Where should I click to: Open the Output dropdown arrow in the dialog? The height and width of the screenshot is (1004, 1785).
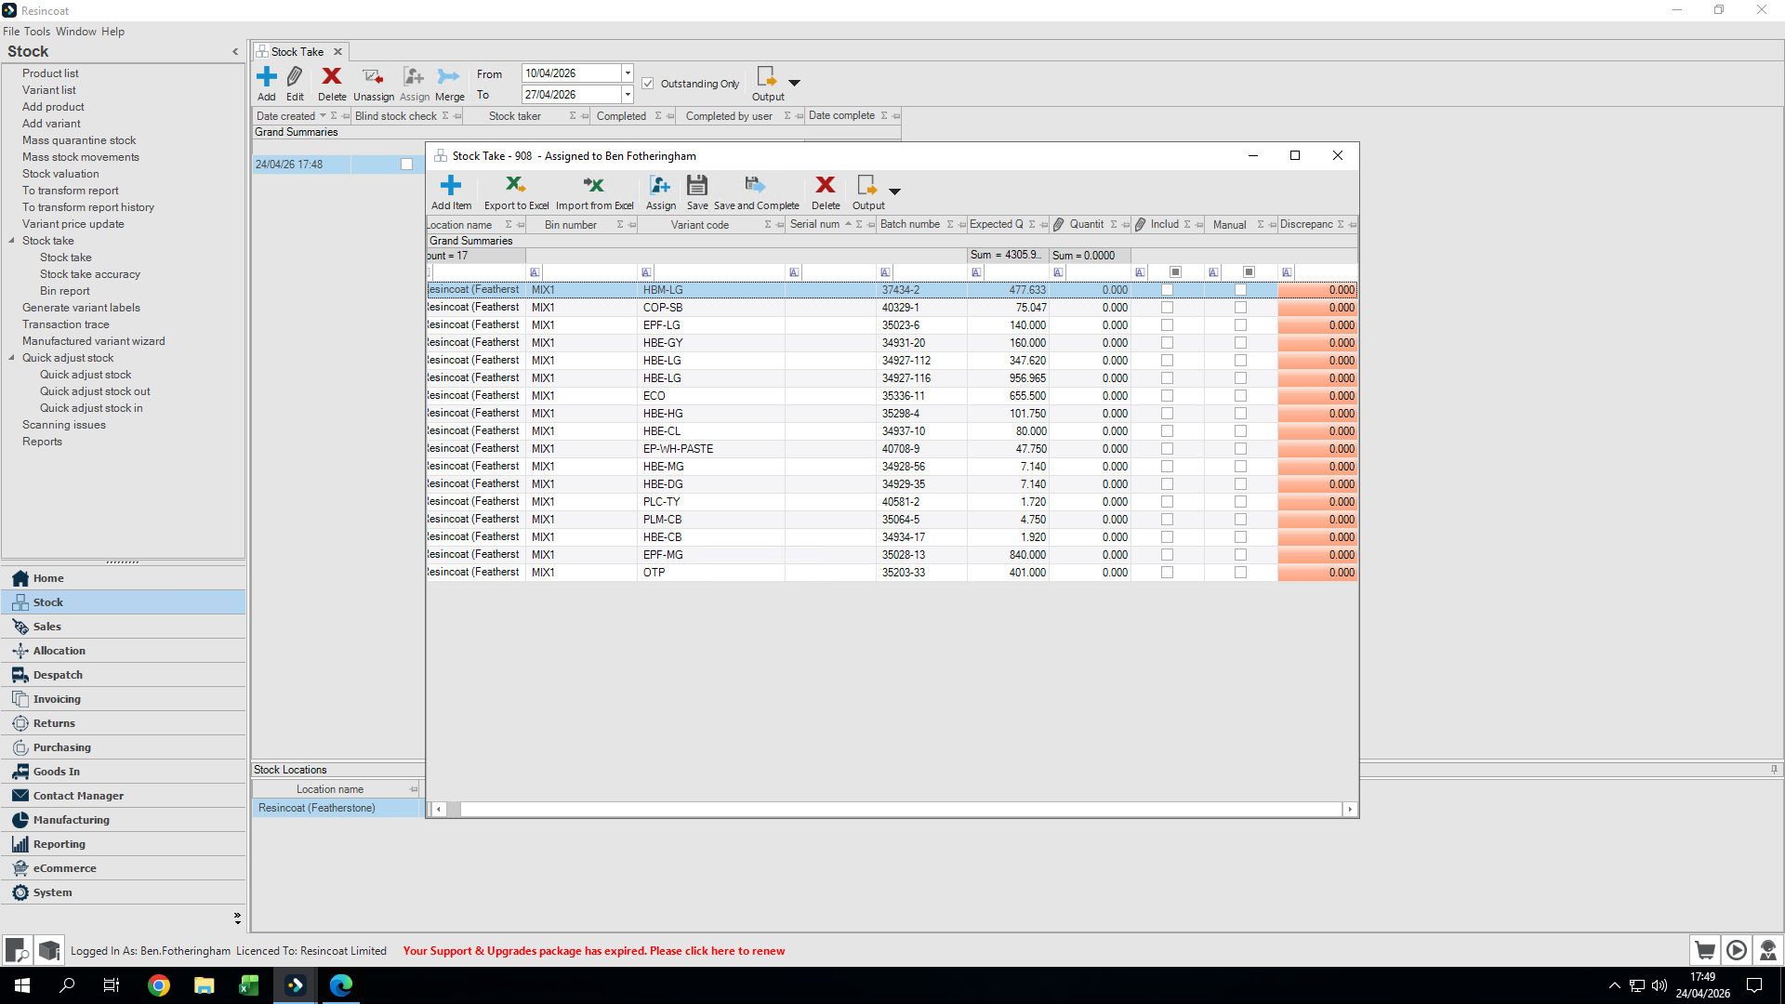point(894,192)
